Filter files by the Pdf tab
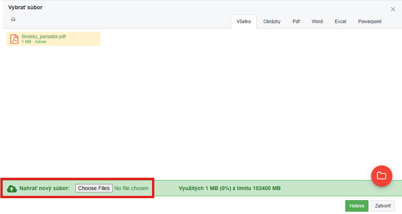Screen dimensions: 402x214 point(296,22)
